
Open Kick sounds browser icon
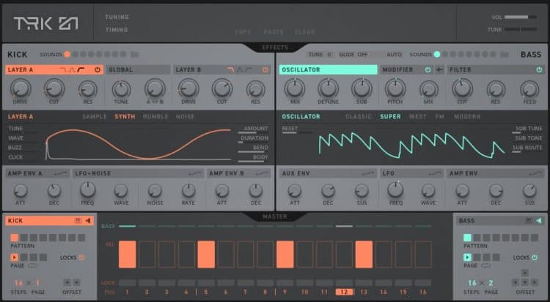tap(134, 54)
